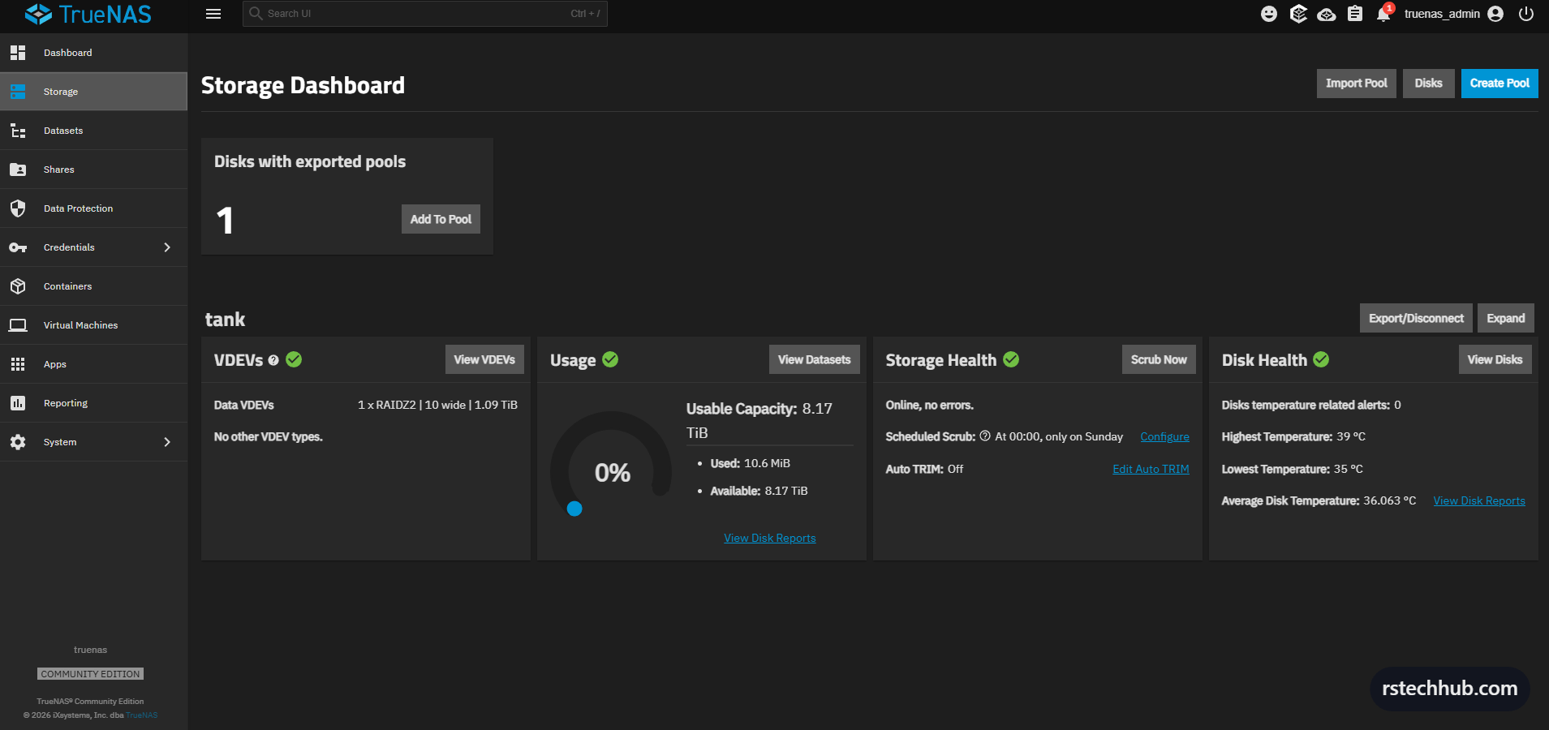Screen dimensions: 1549x730
Task: Click Add To Pool button
Action: point(441,219)
